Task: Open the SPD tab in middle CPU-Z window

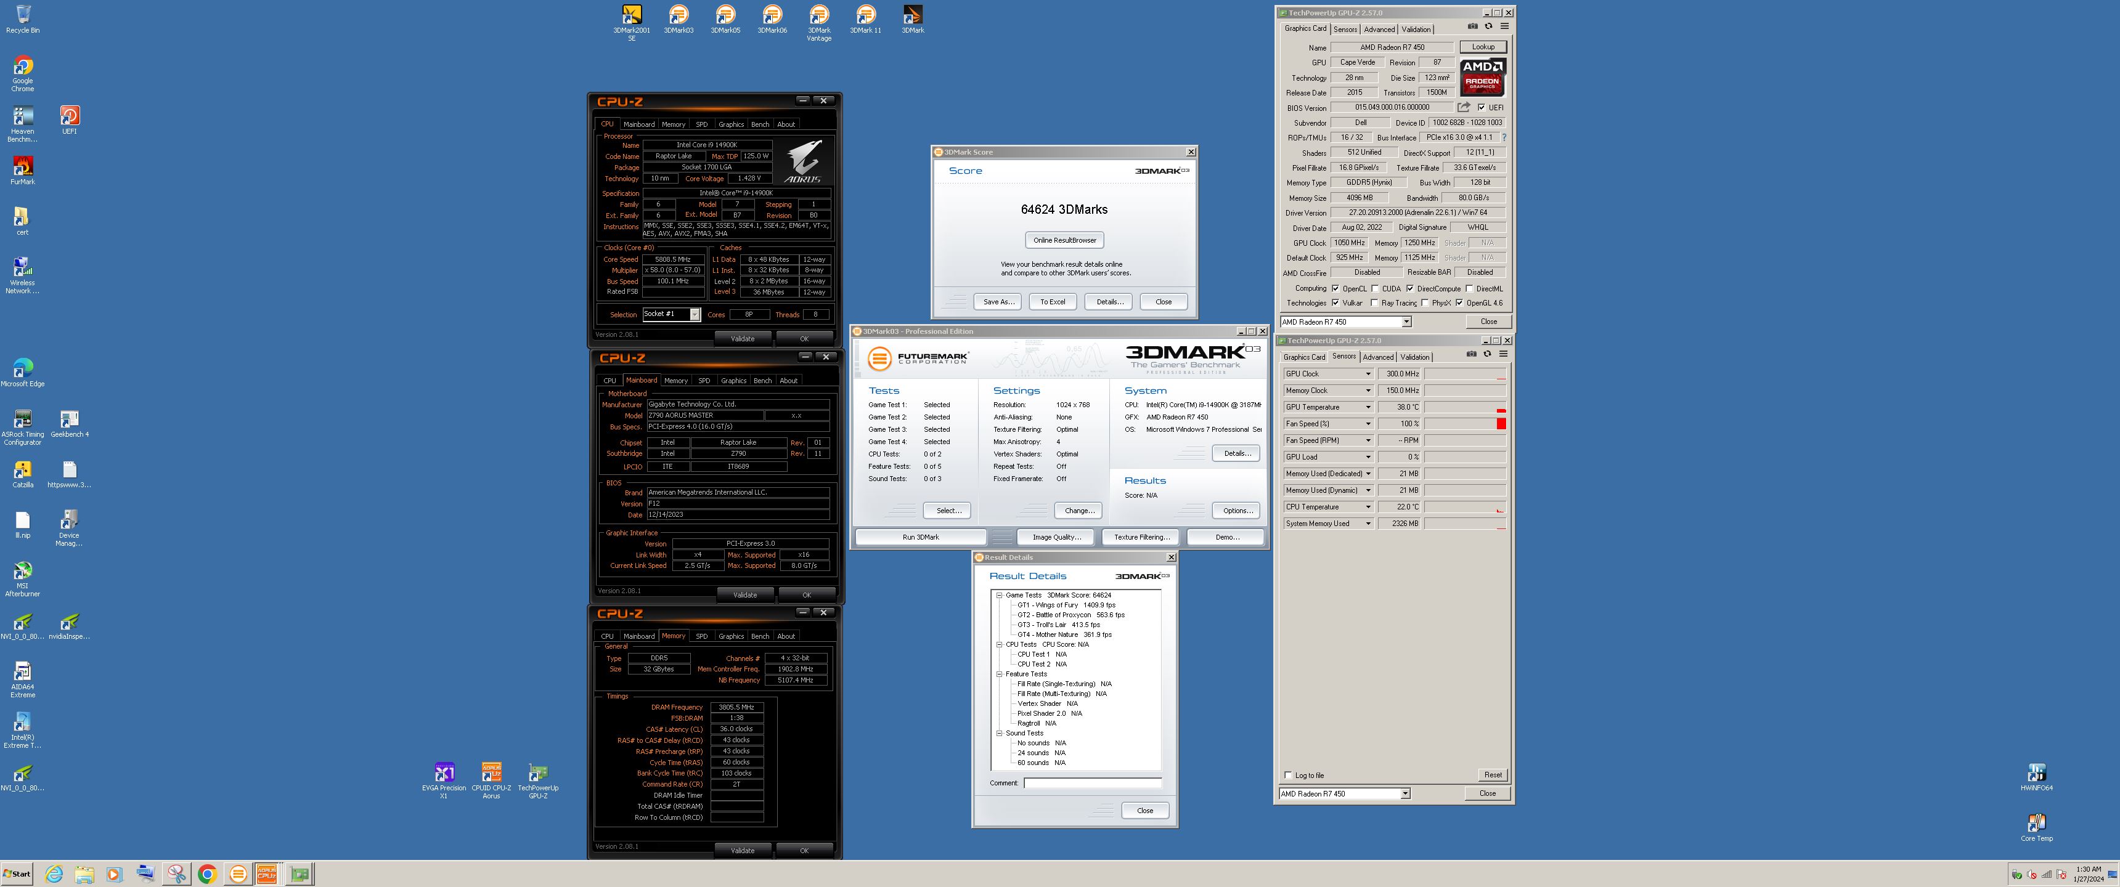Action: pyautogui.click(x=704, y=381)
